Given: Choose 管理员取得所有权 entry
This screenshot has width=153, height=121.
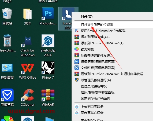Looking at the screenshot, I should pos(112,86).
